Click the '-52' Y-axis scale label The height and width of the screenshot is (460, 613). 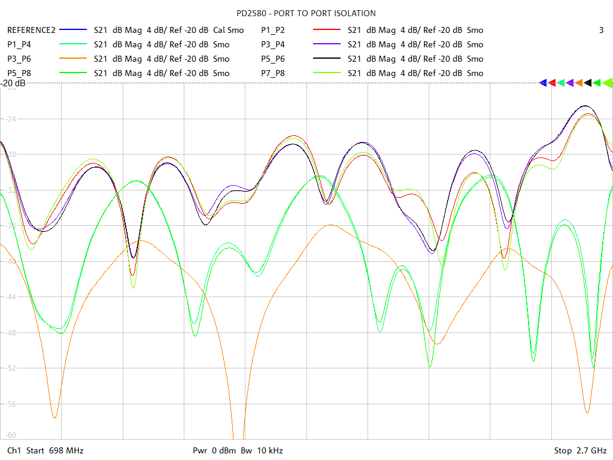coord(10,368)
